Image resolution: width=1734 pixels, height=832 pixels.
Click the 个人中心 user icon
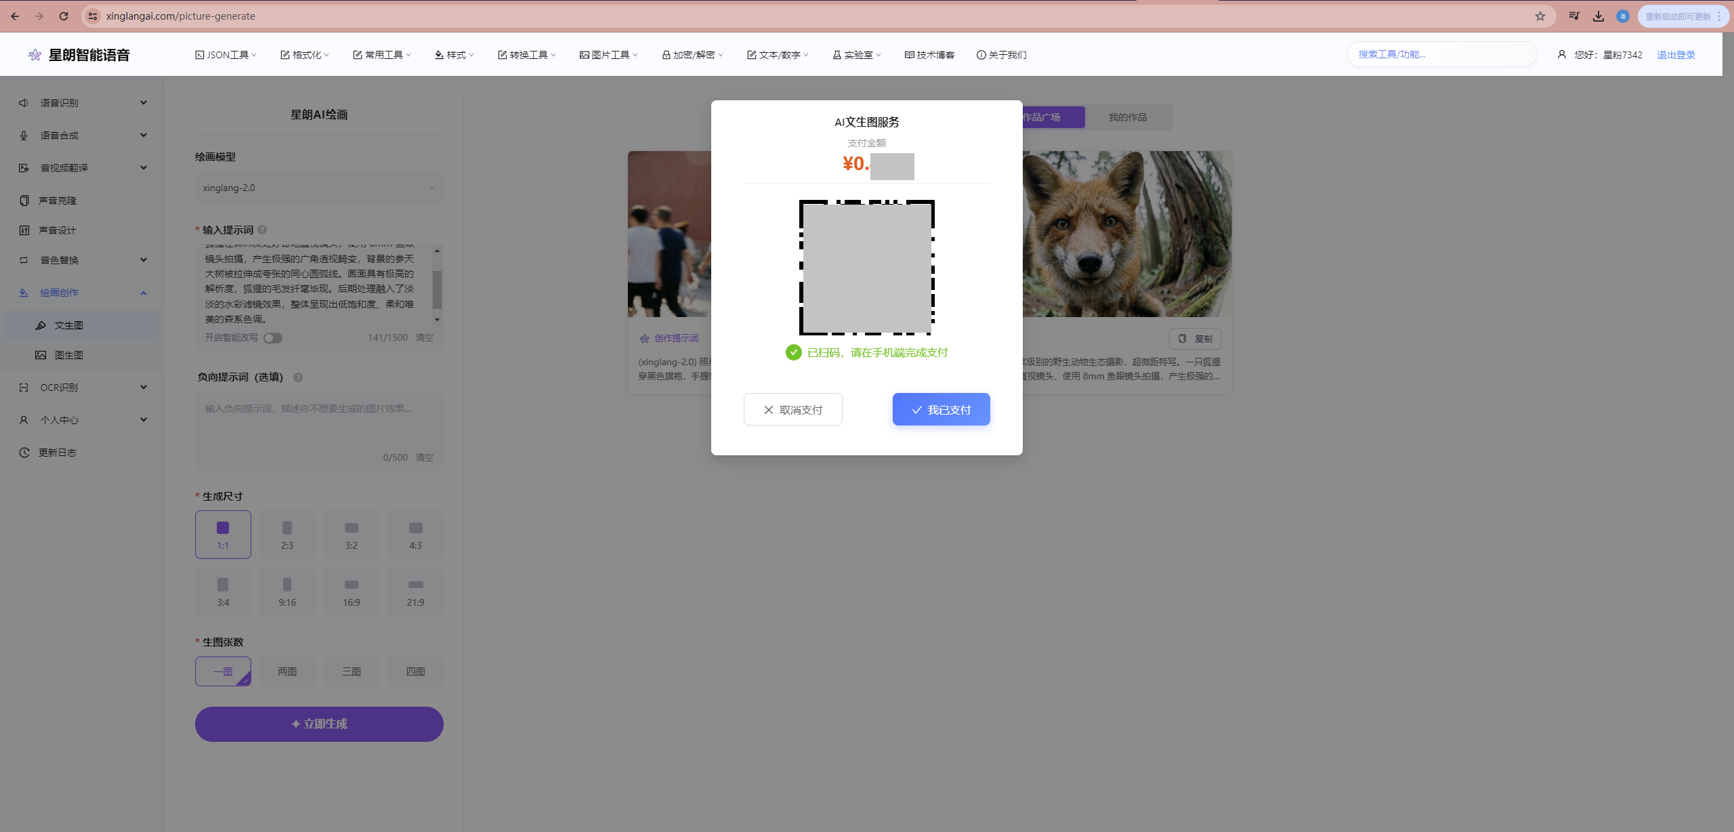point(24,420)
